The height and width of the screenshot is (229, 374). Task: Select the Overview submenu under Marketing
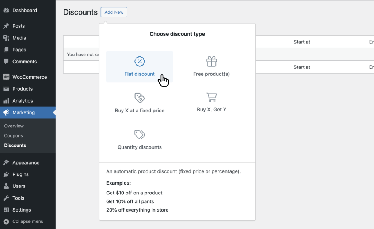pyautogui.click(x=14, y=126)
